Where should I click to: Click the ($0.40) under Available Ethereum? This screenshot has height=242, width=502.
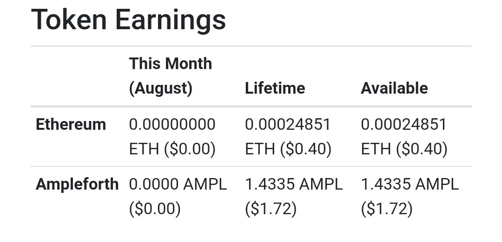(x=422, y=149)
